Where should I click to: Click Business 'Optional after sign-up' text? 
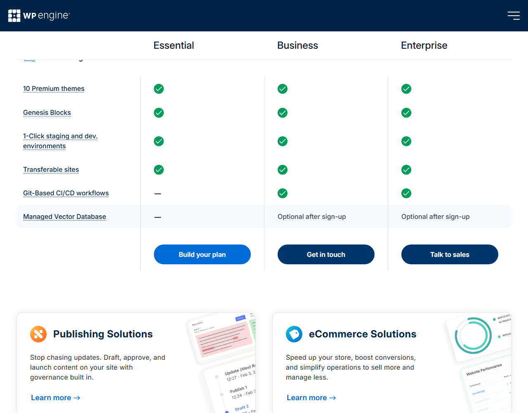[312, 217]
